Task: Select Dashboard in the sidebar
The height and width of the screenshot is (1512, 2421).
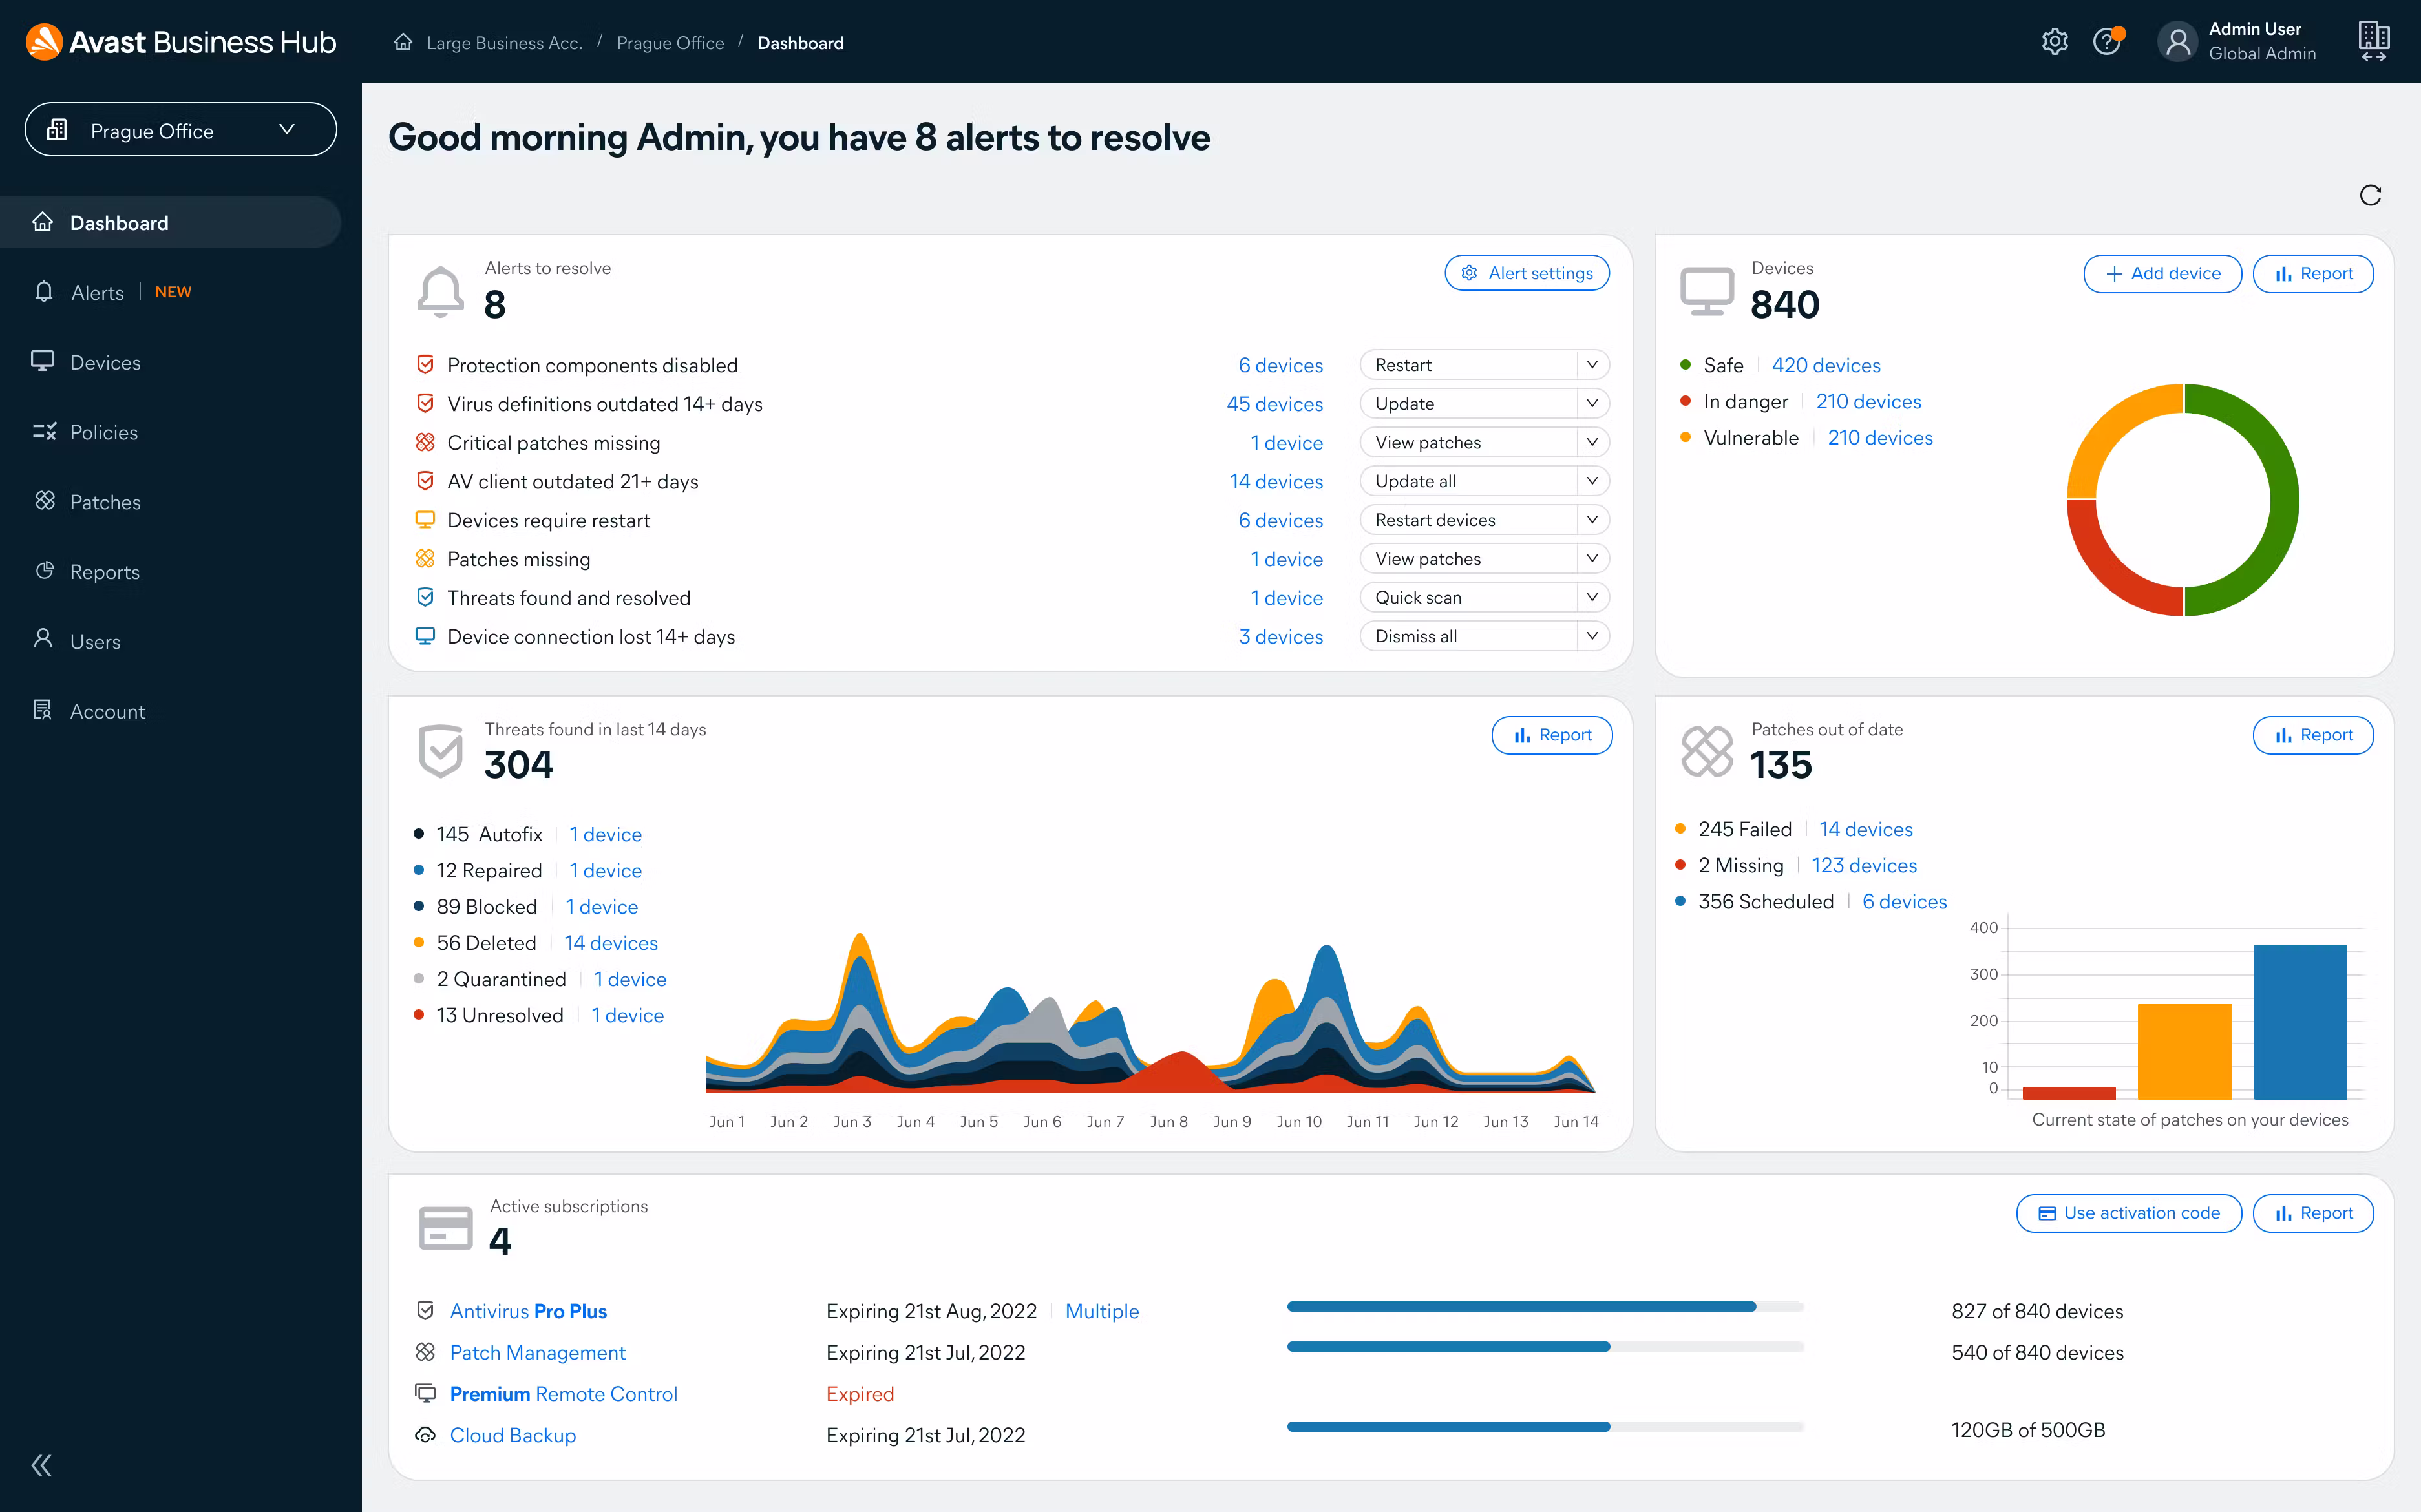Action: click(119, 222)
